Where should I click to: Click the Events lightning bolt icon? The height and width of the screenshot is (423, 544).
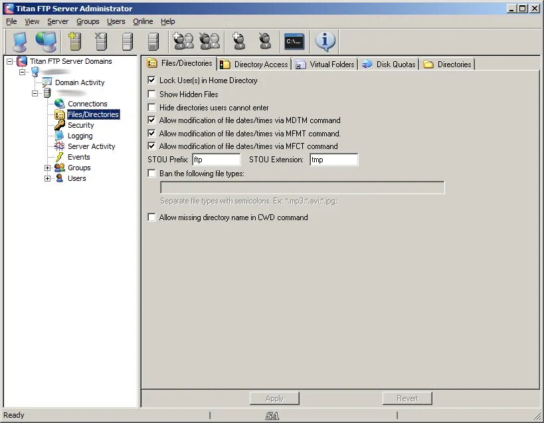[60, 157]
